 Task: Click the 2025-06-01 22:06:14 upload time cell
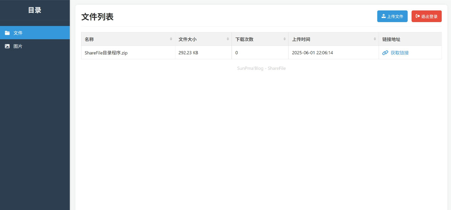click(312, 53)
